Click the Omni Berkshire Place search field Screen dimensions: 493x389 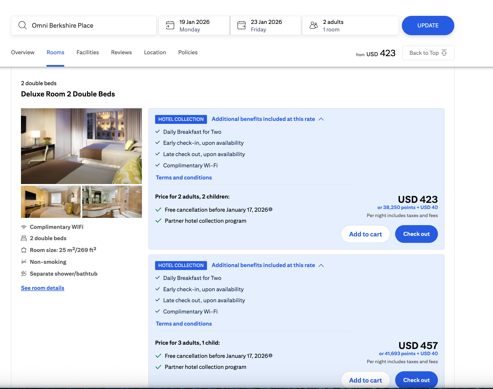(84, 26)
